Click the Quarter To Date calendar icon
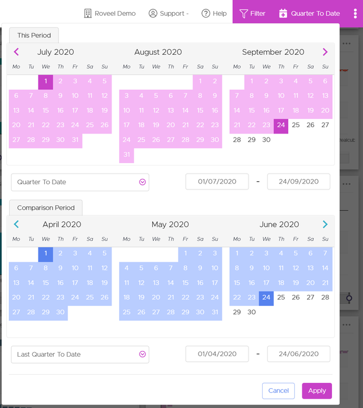This screenshot has width=363, height=408. click(x=283, y=13)
